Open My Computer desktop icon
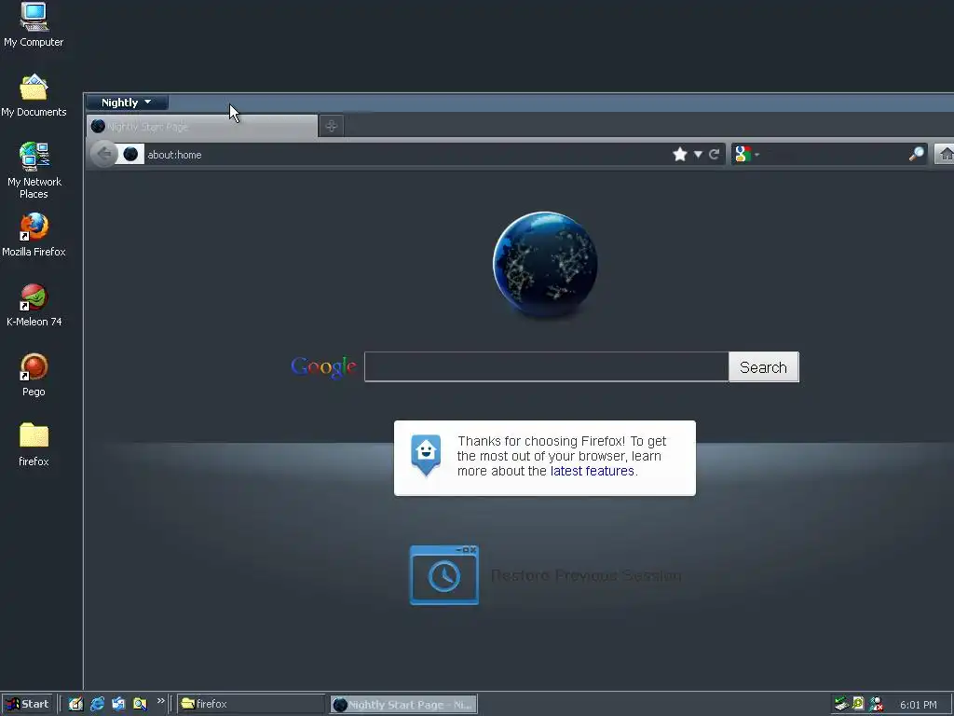Viewport: 954px width, 716px height. click(x=34, y=25)
